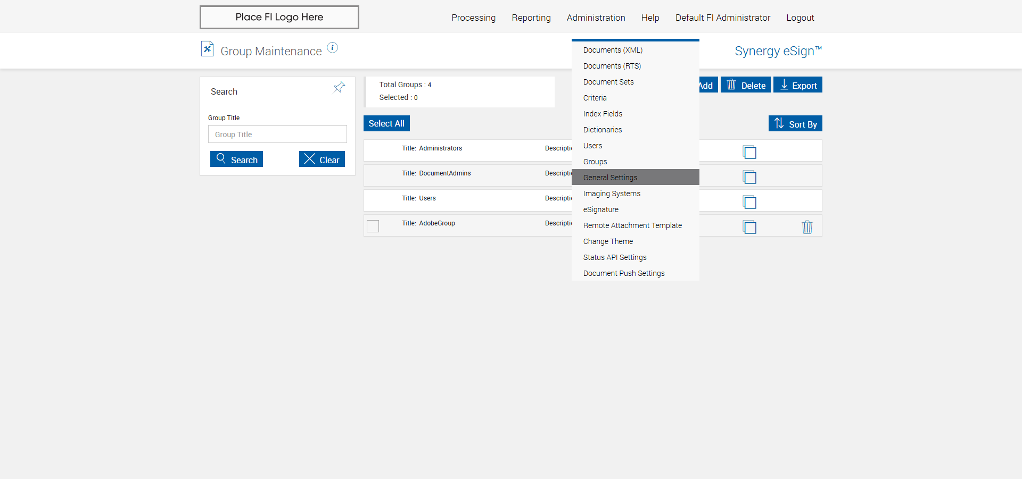Click copy icon for DocumentAdmins group
The height and width of the screenshot is (479, 1022).
click(749, 177)
